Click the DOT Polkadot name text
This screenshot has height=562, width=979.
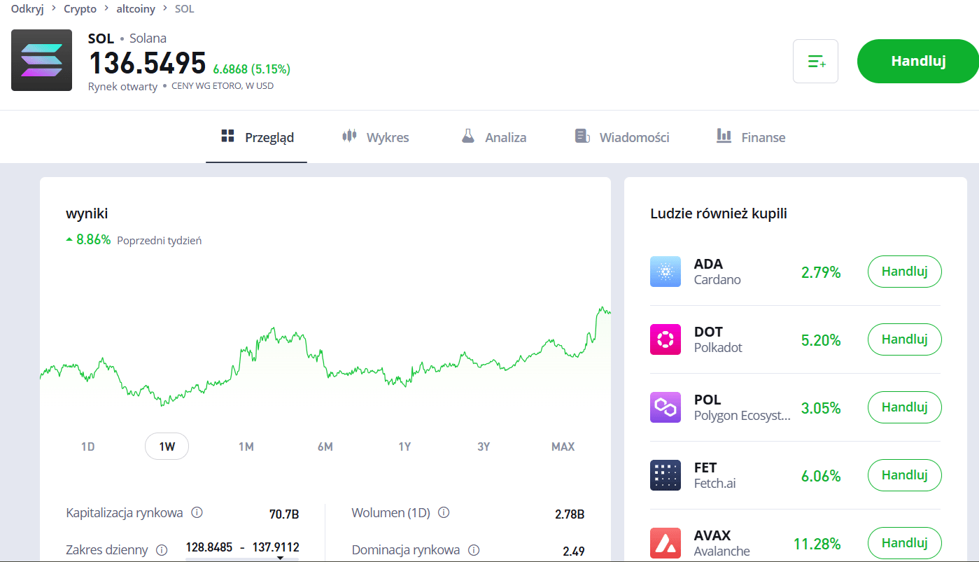click(718, 339)
